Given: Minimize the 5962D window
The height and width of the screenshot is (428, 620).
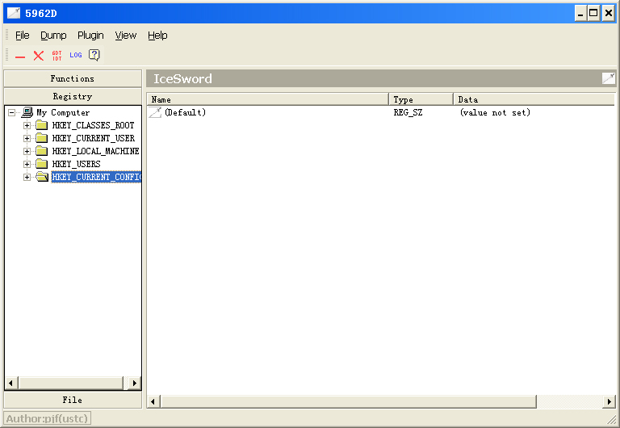Looking at the screenshot, I should click(x=580, y=14).
